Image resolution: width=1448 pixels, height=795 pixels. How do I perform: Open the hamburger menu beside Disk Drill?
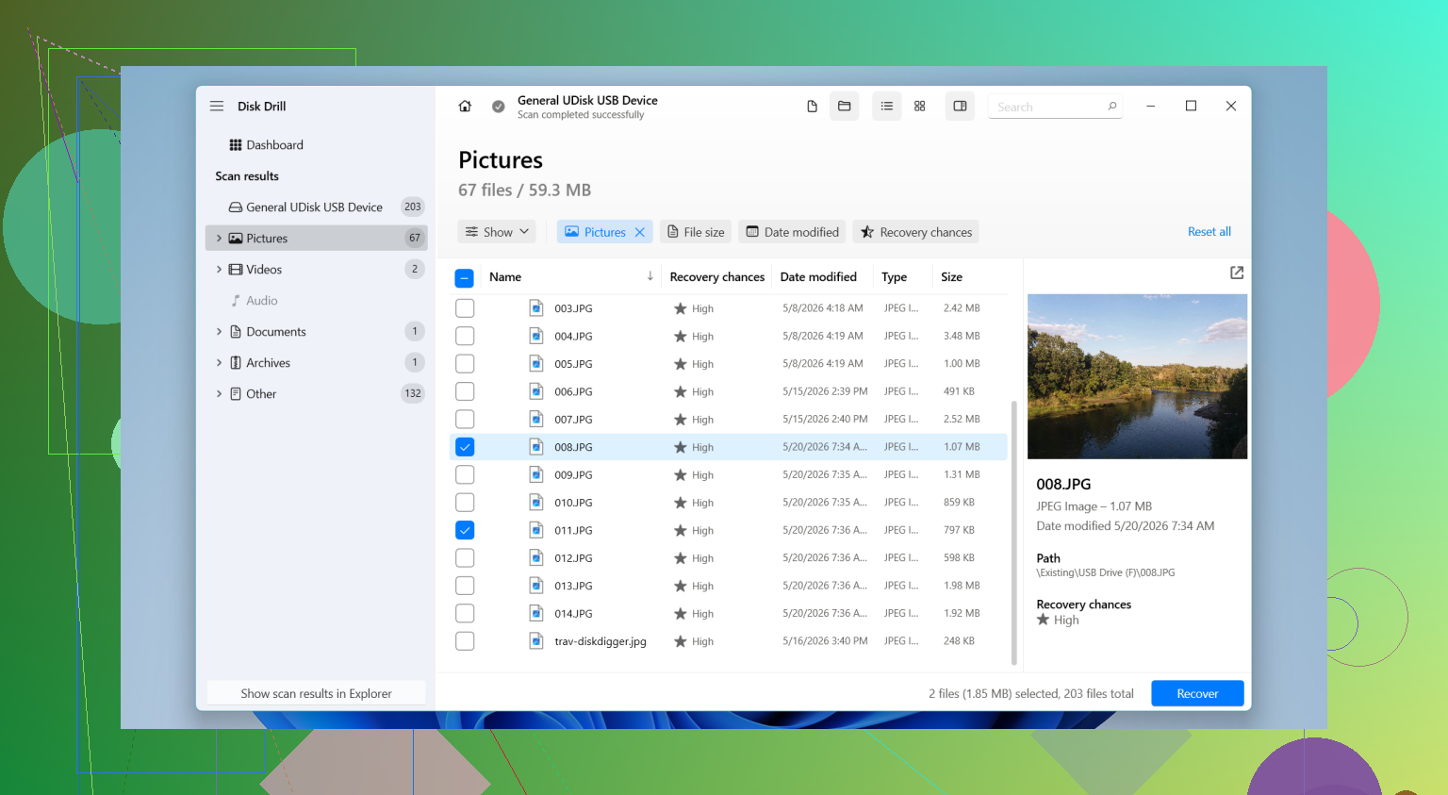[x=217, y=107]
